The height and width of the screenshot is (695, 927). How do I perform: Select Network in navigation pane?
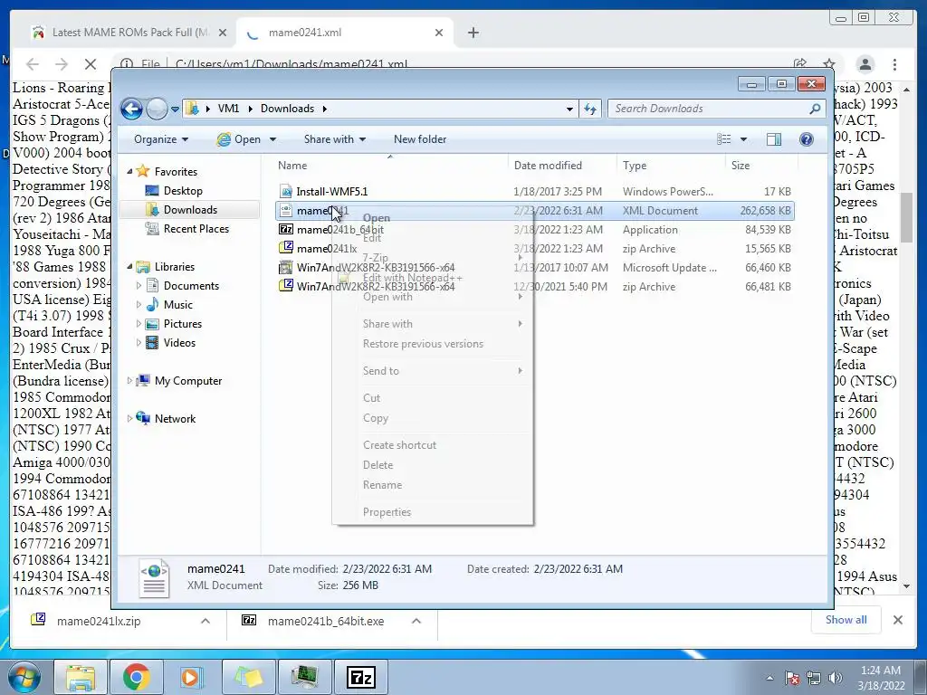[x=175, y=419]
